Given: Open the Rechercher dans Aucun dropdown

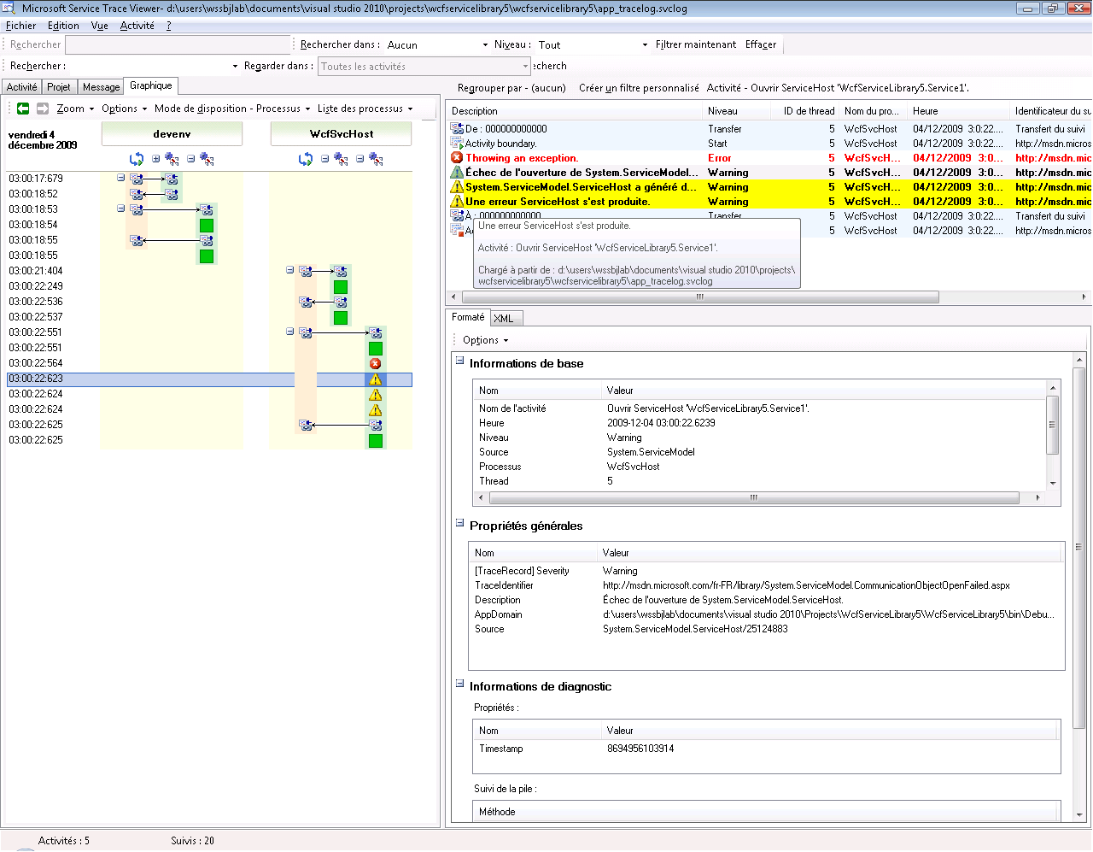Looking at the screenshot, I should (485, 44).
